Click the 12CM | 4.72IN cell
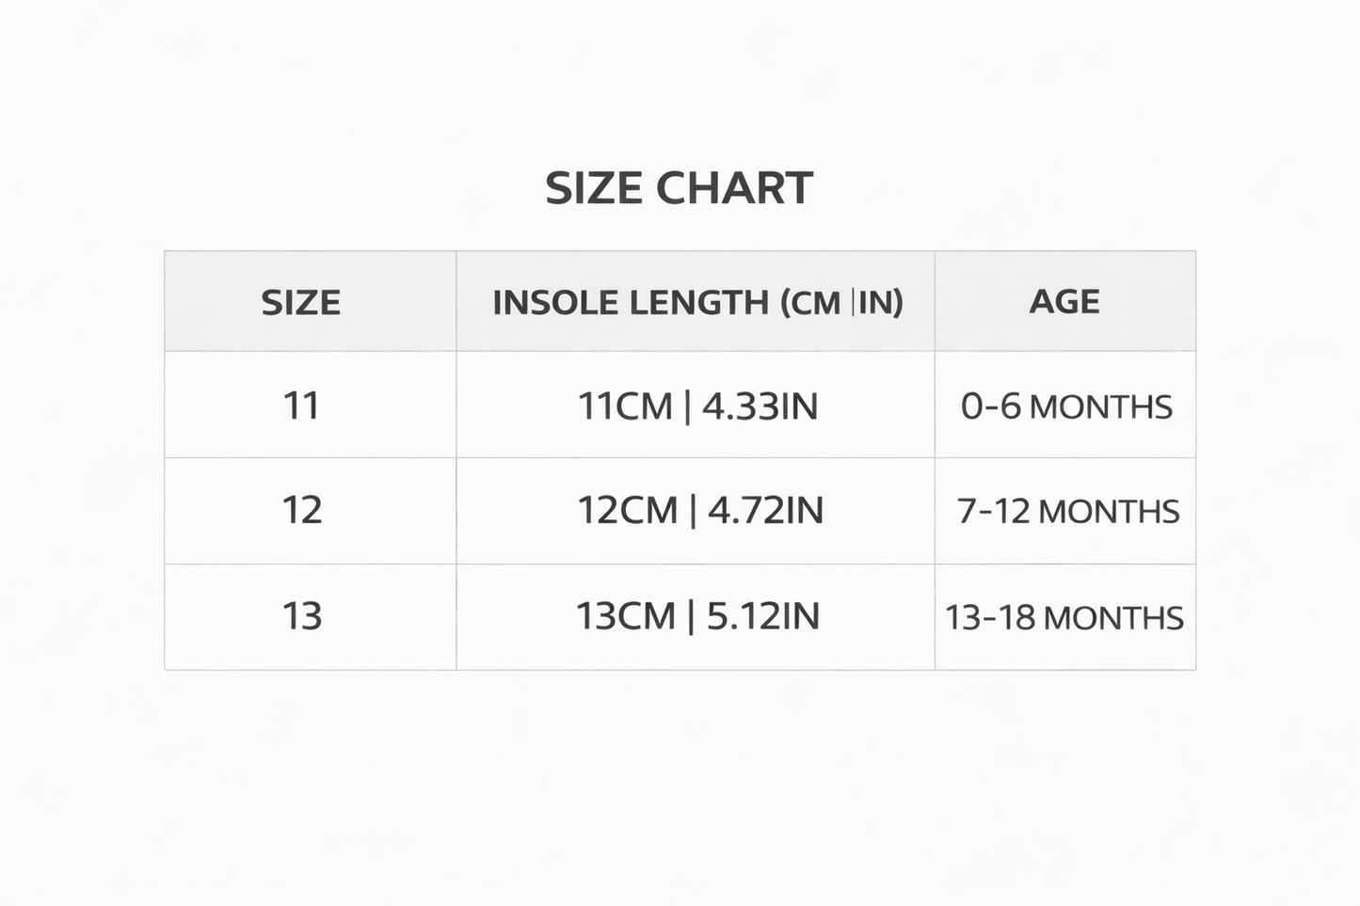Viewport: 1360px width, 906px height. click(x=700, y=510)
